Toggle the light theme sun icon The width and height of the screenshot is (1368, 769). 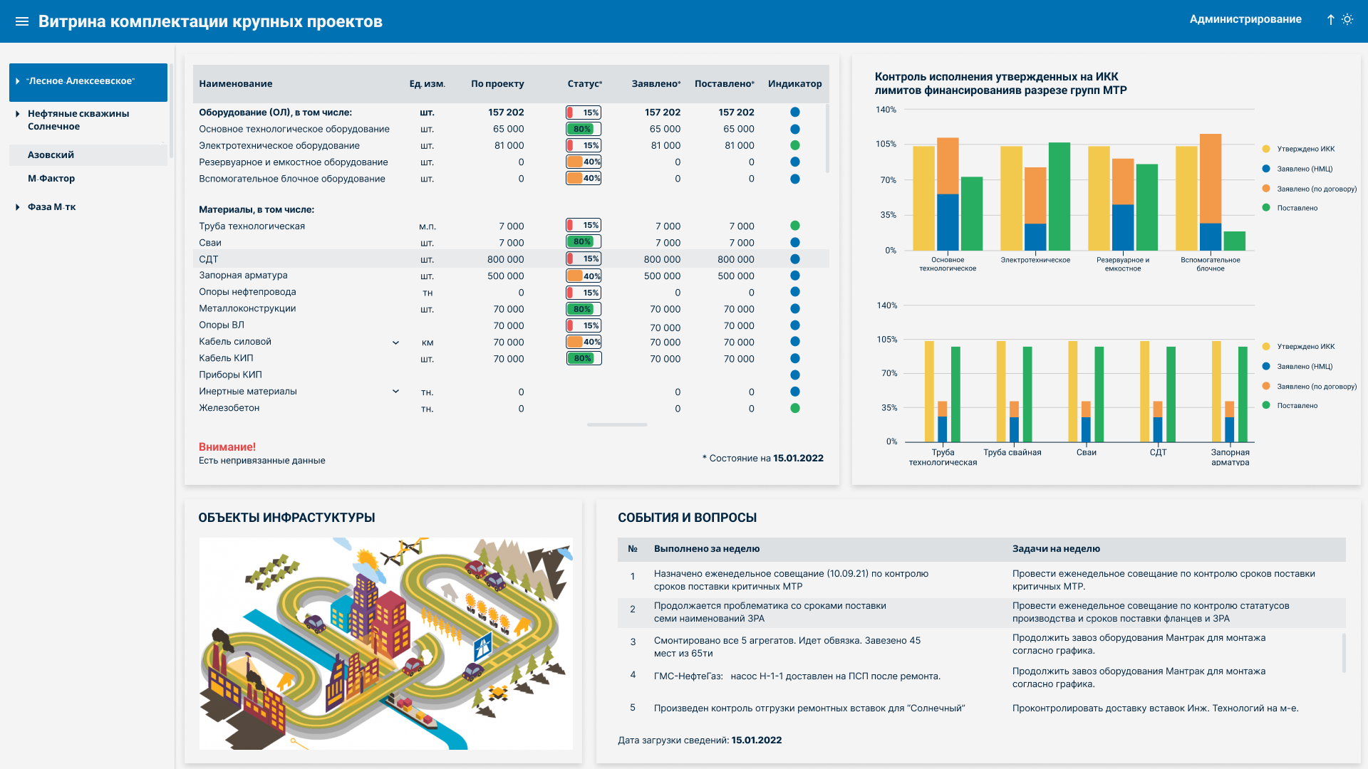[x=1347, y=20]
